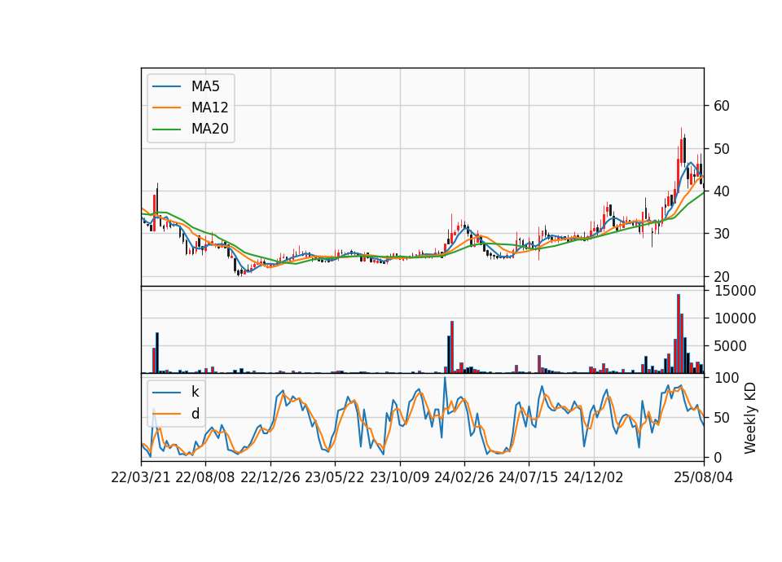Click the price axis value 20
Image resolution: width=782 pixels, height=562 pixels.
[x=722, y=276]
